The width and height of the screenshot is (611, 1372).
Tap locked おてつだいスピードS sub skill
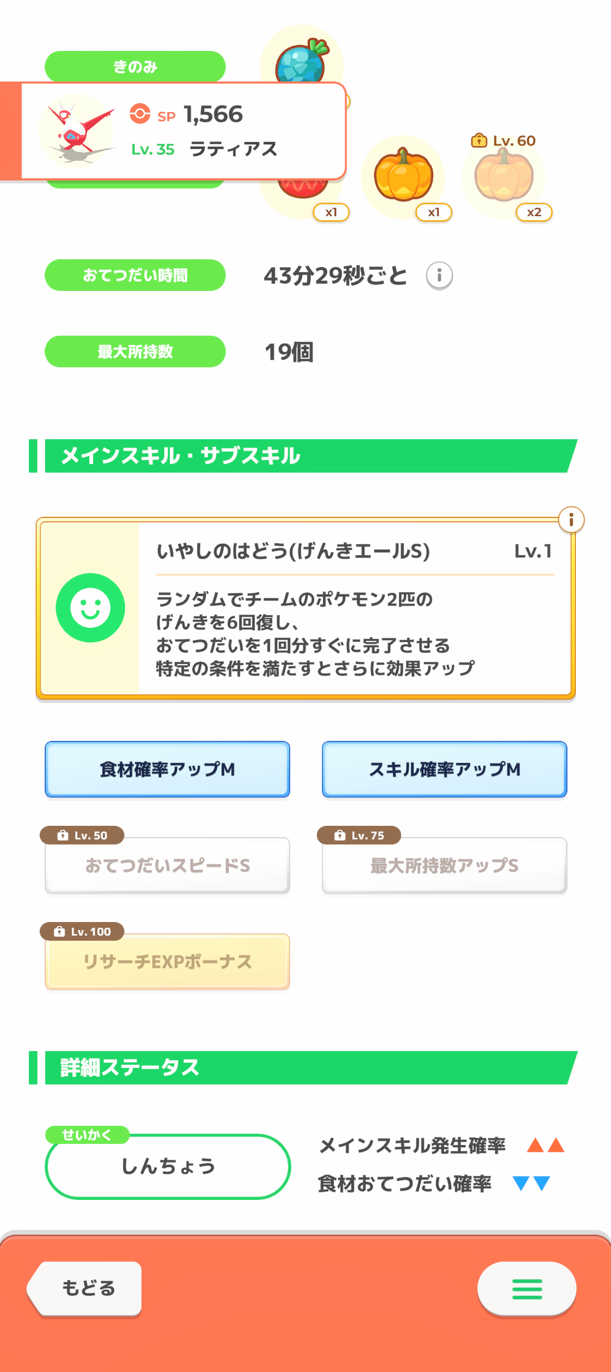pos(167,865)
